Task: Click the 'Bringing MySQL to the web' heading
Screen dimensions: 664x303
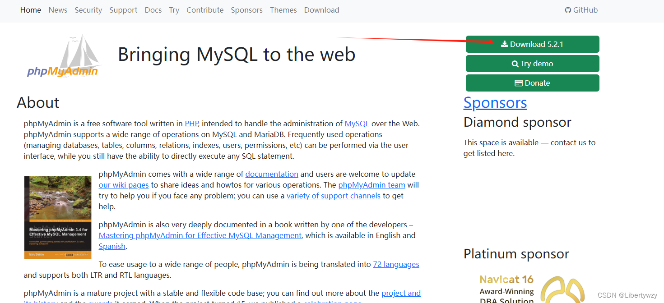Action: (237, 54)
